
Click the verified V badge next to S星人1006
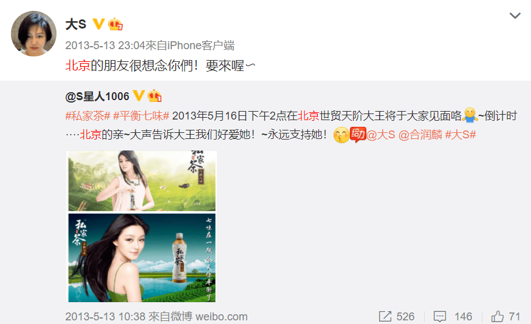point(139,96)
